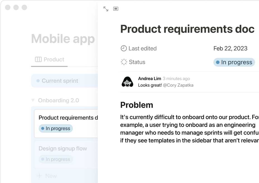Click Andrea Lim's avatar
Screen dimensions: 259x183
pyautogui.click(x=127, y=82)
